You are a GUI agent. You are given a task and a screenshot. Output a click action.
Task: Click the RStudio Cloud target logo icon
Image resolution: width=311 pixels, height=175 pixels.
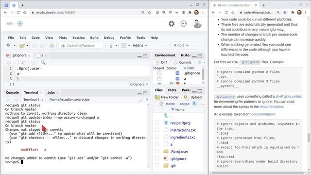click(x=20, y=24)
